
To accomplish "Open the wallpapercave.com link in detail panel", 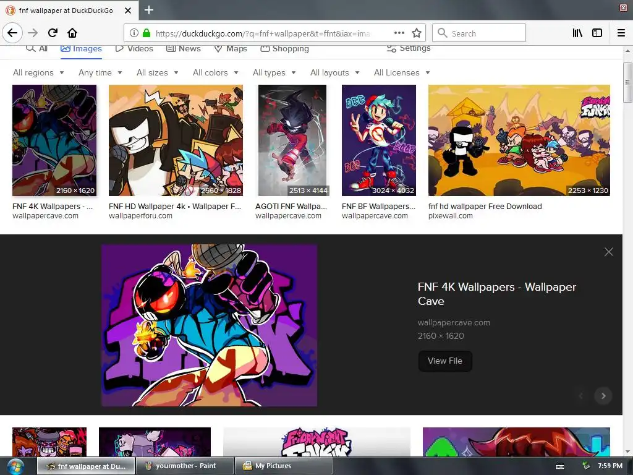I will click(454, 322).
